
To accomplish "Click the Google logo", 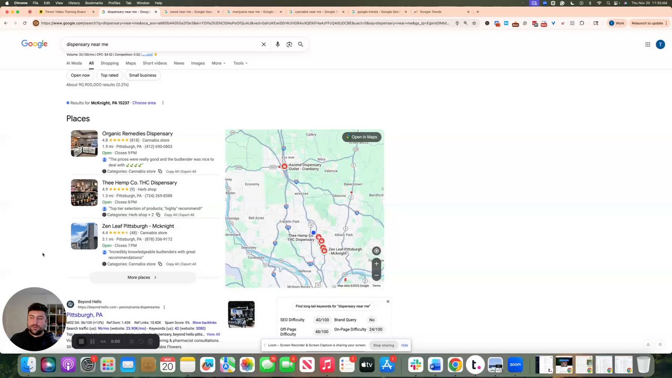I will pyautogui.click(x=35, y=44).
